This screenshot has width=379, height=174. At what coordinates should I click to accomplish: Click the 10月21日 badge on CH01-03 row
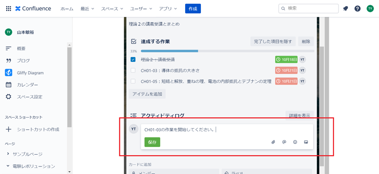pyautogui.click(x=286, y=70)
